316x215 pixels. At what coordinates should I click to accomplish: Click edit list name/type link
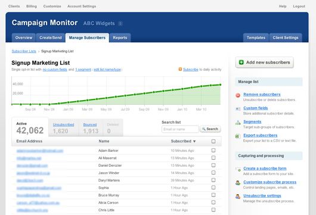tap(107, 70)
